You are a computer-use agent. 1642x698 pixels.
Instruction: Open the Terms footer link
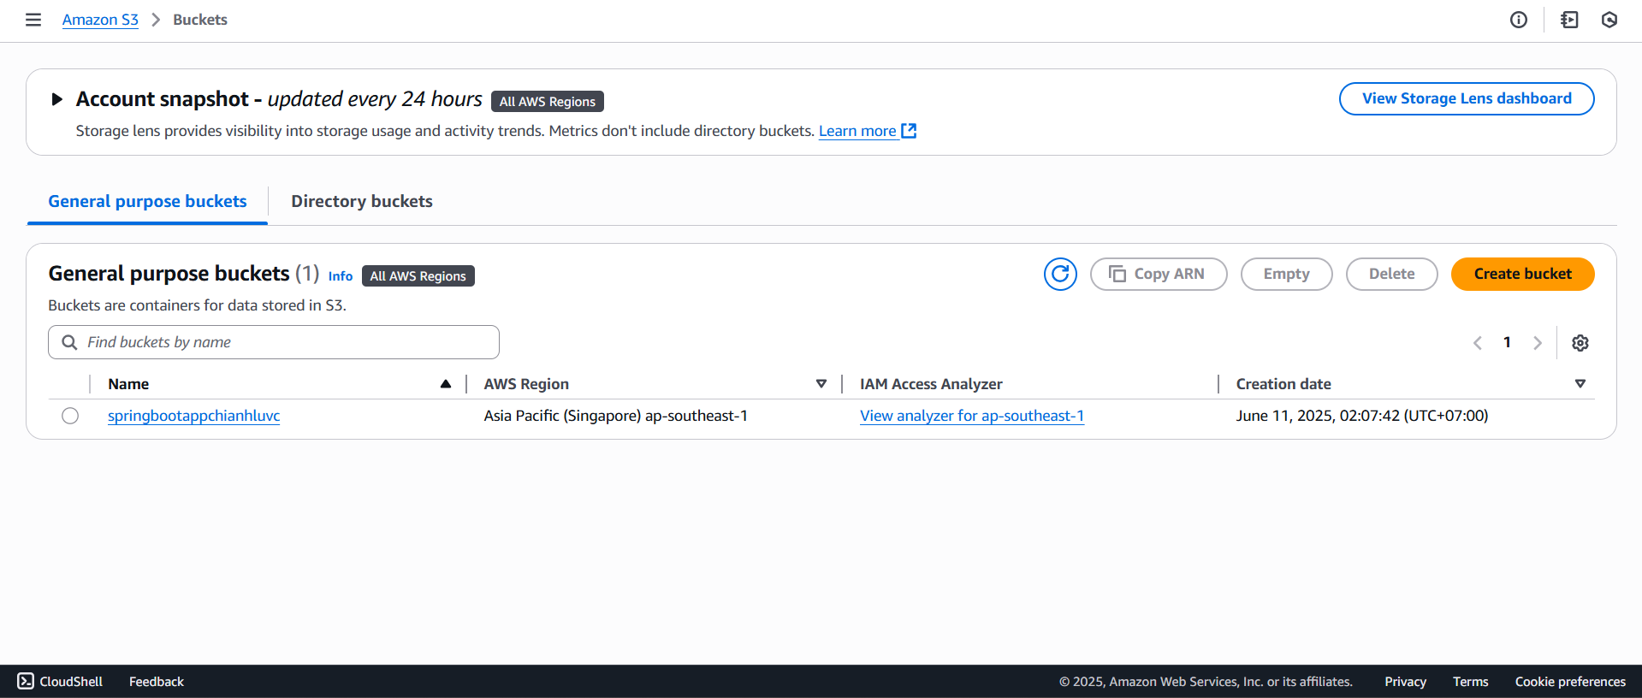[x=1470, y=682]
